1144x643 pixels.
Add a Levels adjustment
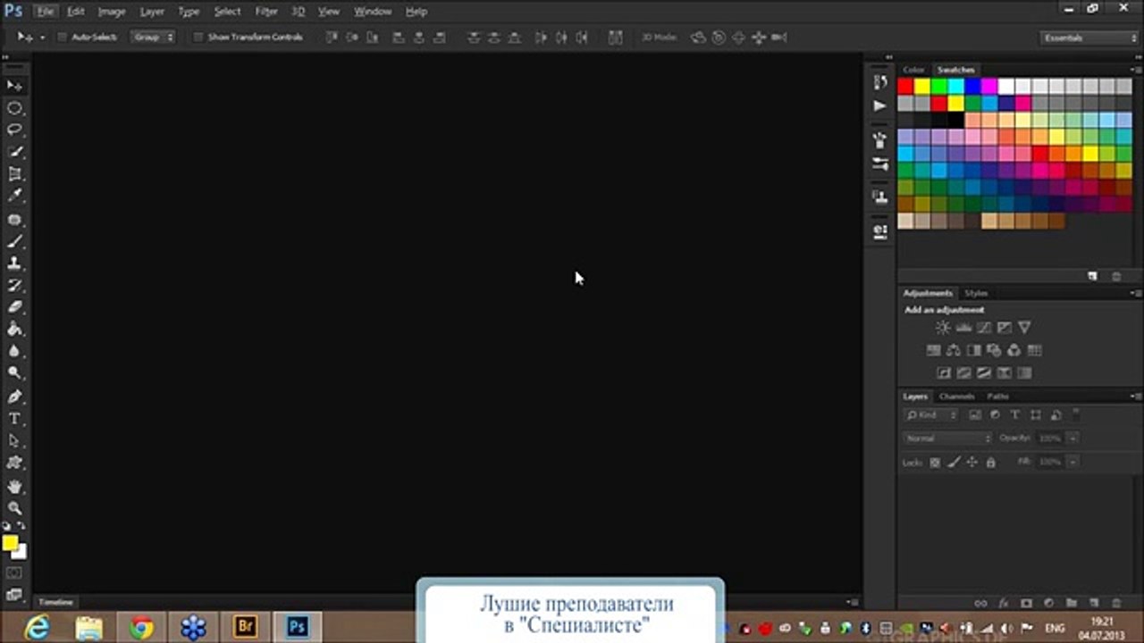[963, 328]
